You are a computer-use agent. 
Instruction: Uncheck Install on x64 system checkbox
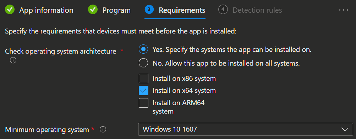coord(143,91)
